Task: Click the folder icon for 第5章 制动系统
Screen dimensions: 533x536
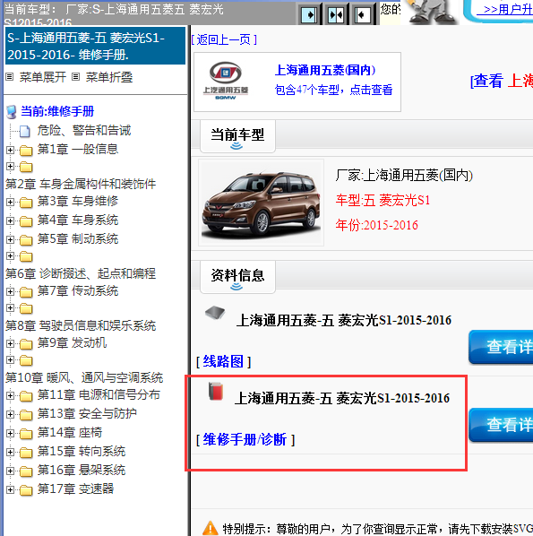Action: click(26, 240)
